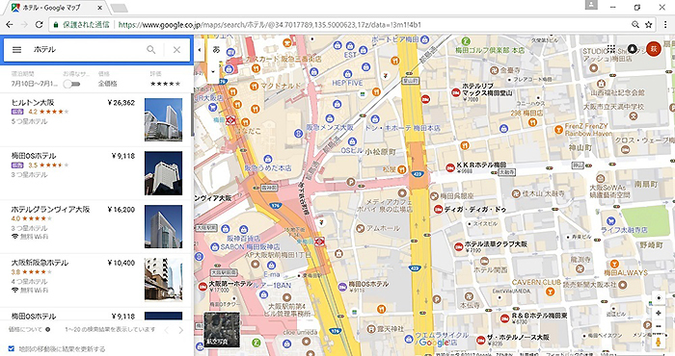Image resolution: width=675 pixels, height=356 pixels.
Task: Focus the ホテル search input field
Action: tap(86, 50)
